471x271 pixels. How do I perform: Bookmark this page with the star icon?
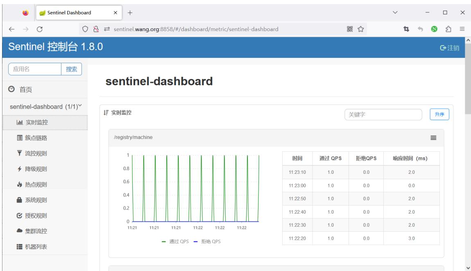tap(361, 29)
